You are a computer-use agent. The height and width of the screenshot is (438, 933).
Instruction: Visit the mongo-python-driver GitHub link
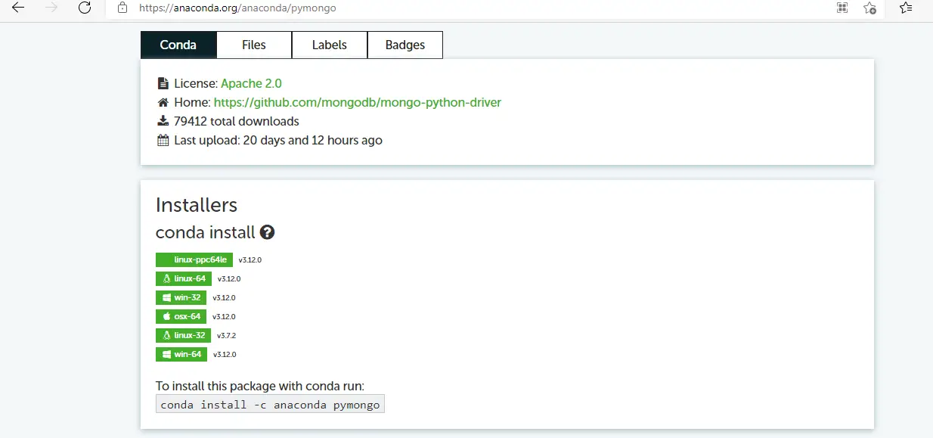(358, 102)
